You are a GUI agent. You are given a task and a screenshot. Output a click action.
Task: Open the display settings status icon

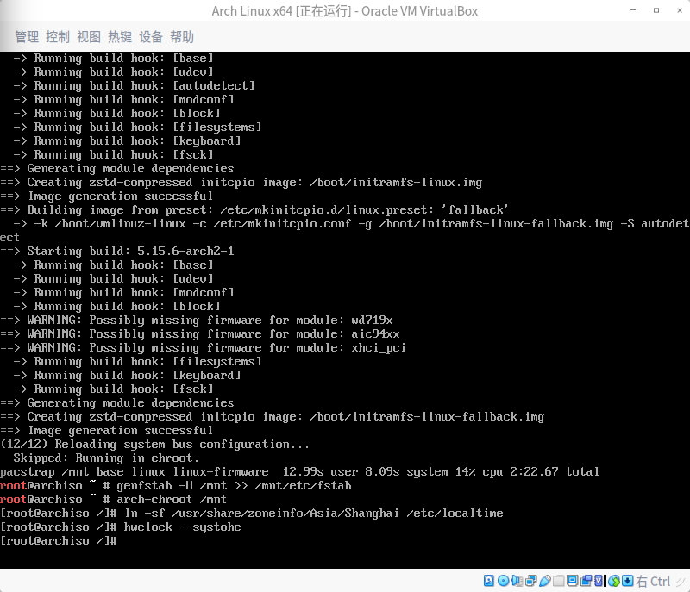(x=572, y=581)
